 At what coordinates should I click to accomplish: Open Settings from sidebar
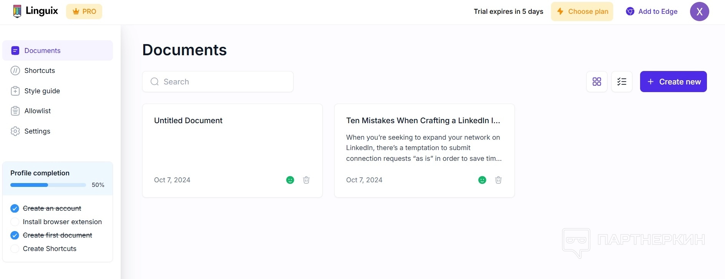click(x=37, y=131)
